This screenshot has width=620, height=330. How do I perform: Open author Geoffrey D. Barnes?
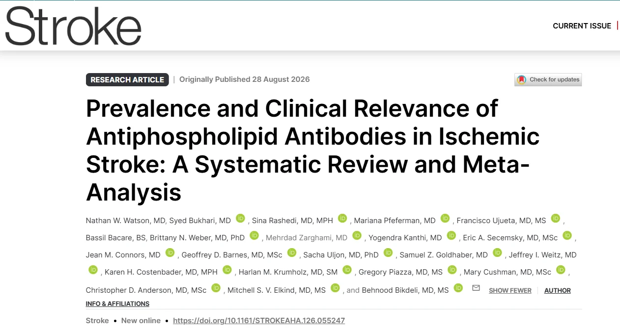(x=232, y=255)
